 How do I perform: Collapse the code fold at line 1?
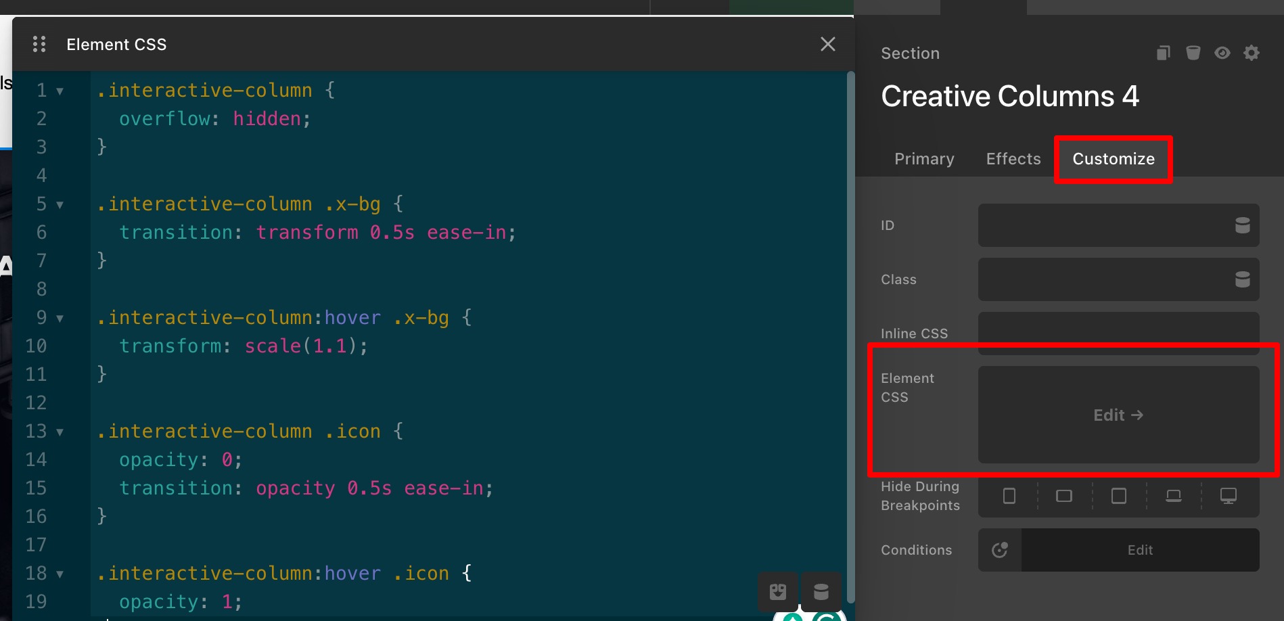click(60, 91)
